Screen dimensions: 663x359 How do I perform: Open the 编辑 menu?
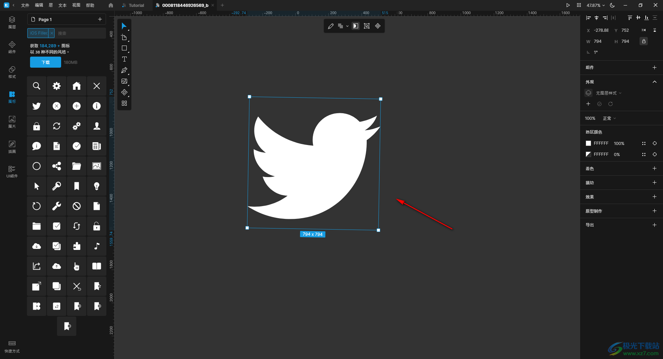pos(39,5)
